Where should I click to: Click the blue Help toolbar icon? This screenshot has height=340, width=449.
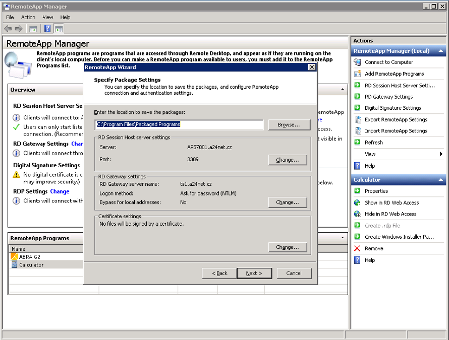(47, 29)
